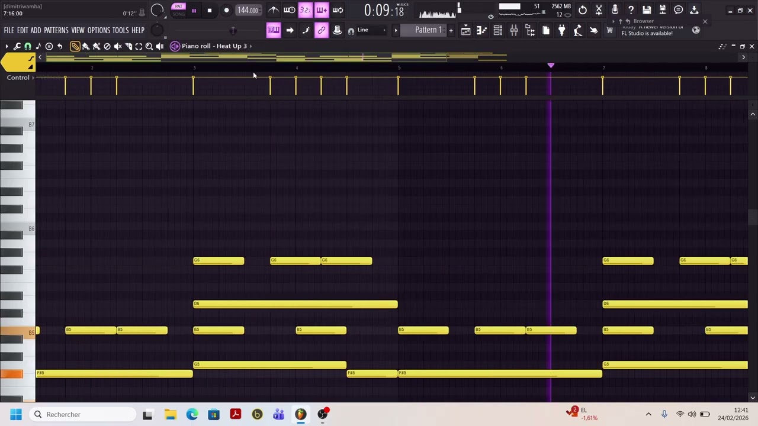This screenshot has width=758, height=426.
Task: Open the piano roll main menu arrow
Action: click(7, 46)
